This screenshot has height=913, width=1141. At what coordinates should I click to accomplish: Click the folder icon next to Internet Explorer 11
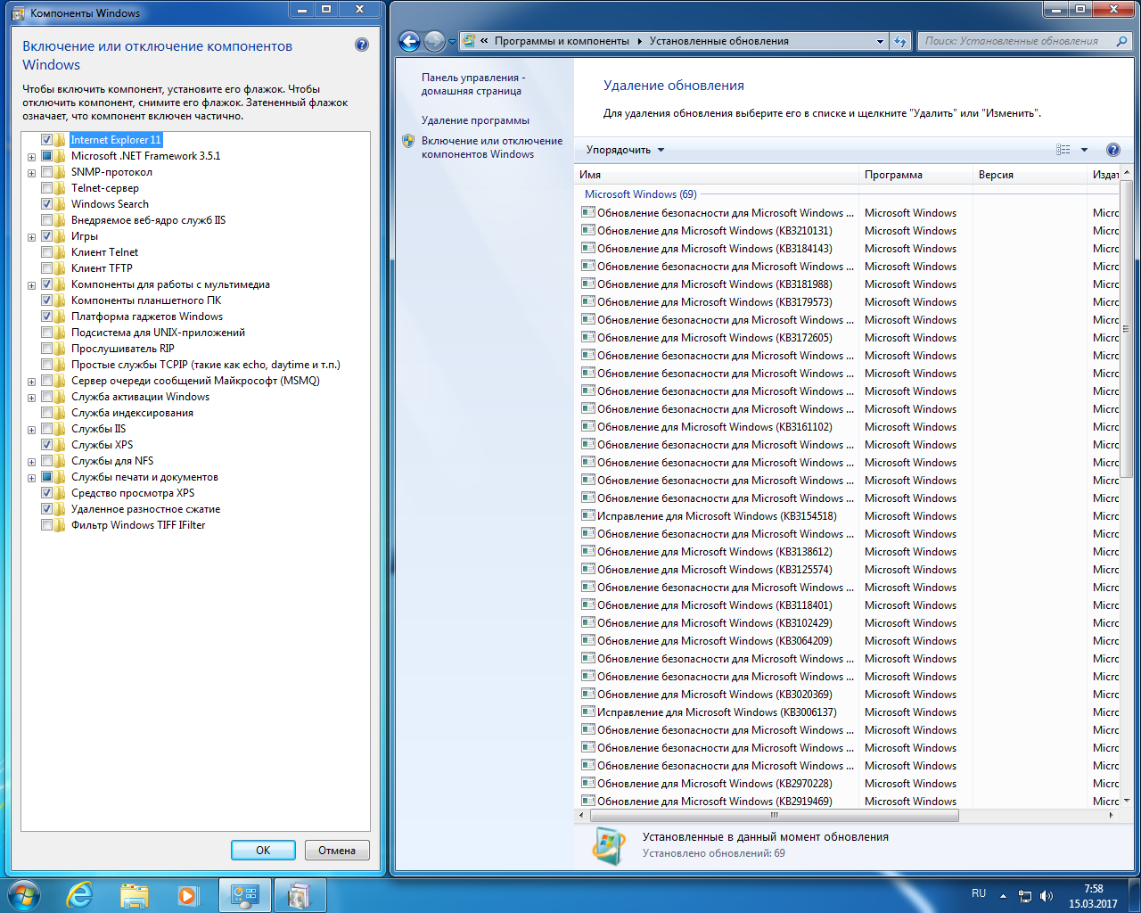tap(61, 140)
